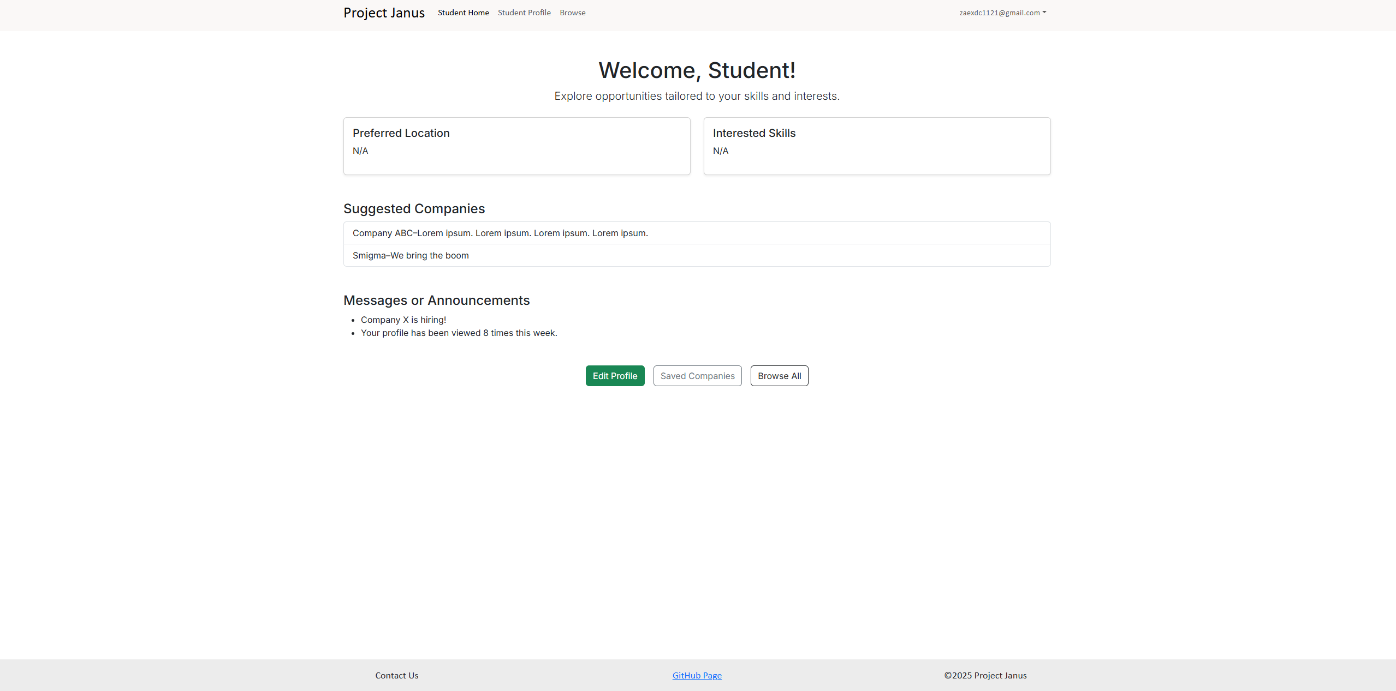Screen dimensions: 1396x691
Task: Expand the zaexdc1121@gmail.com account dropdown
Action: [1000, 13]
